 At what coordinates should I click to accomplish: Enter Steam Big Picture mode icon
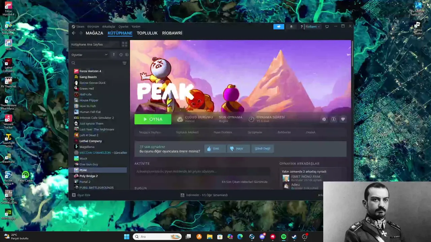(x=327, y=27)
